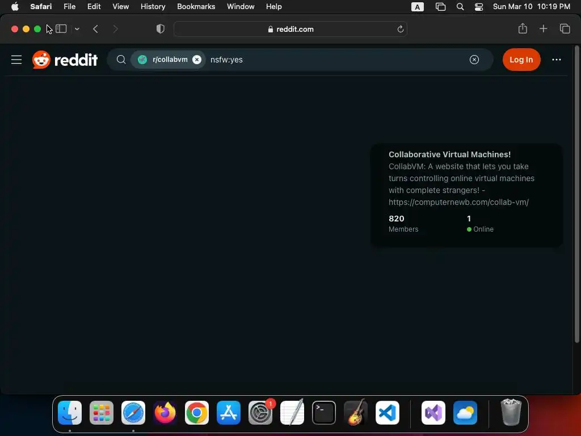The height and width of the screenshot is (436, 581).
Task: Click the page's vertical scrollbar
Action: (x=576, y=195)
